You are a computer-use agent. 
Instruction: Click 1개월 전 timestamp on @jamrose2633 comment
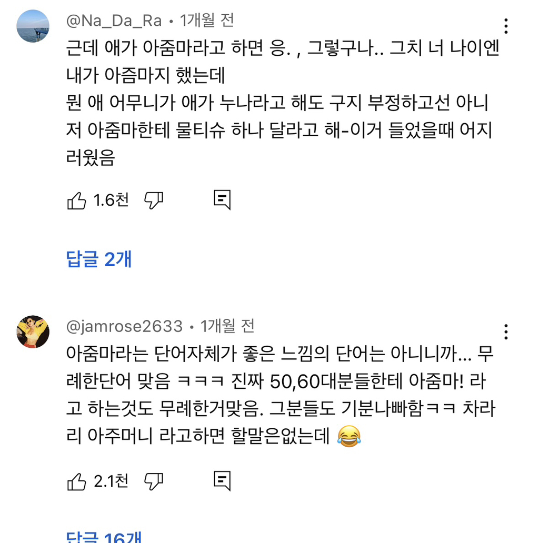228,327
